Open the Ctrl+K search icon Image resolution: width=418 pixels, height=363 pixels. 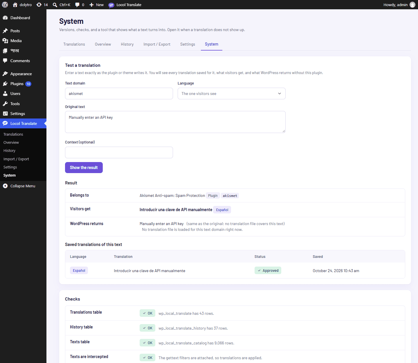[55, 5]
